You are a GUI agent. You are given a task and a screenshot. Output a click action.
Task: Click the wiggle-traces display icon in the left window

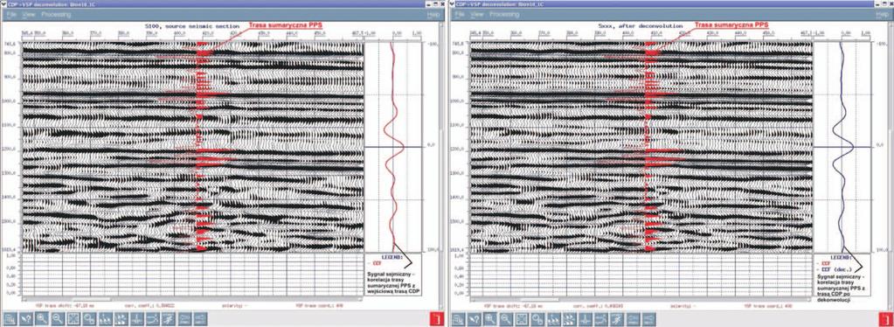pos(106,319)
